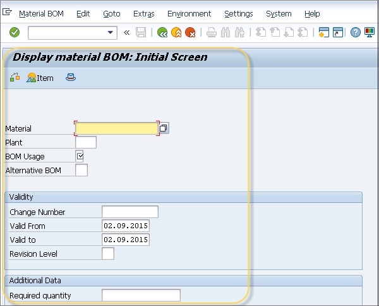This screenshot has height=306, width=379.
Task: Click the BOM structure icon in application toolbar
Action: click(x=15, y=77)
